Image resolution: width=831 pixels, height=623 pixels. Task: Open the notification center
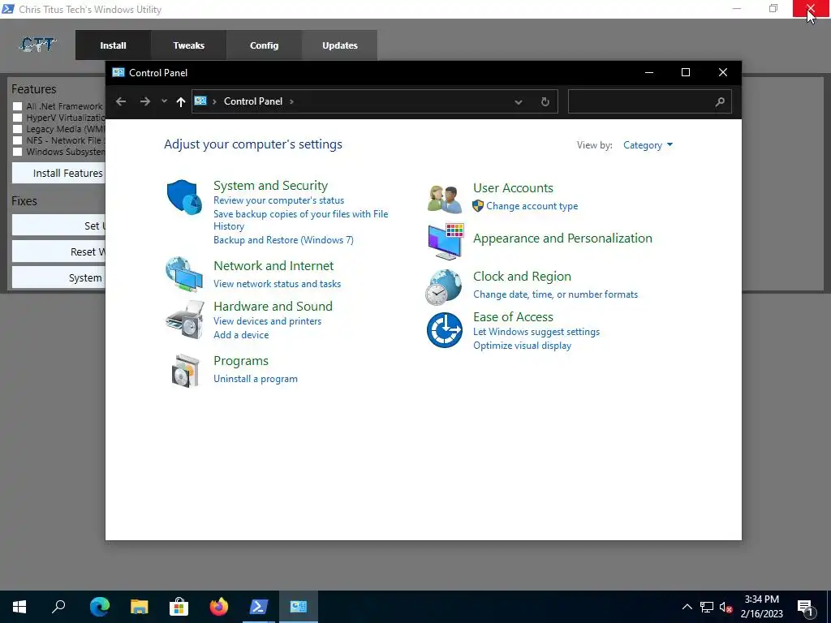pos(806,607)
